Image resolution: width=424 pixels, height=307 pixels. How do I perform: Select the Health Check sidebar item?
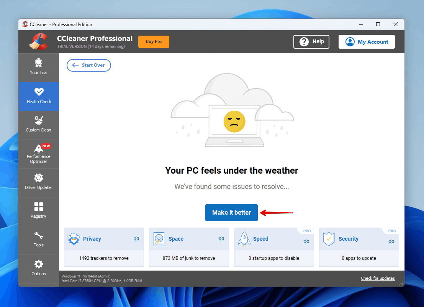(39, 97)
